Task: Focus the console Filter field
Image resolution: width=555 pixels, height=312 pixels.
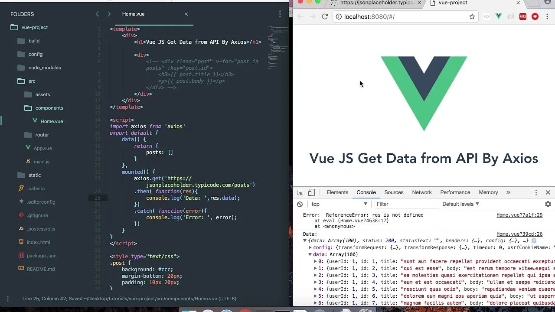Action: click(x=407, y=204)
